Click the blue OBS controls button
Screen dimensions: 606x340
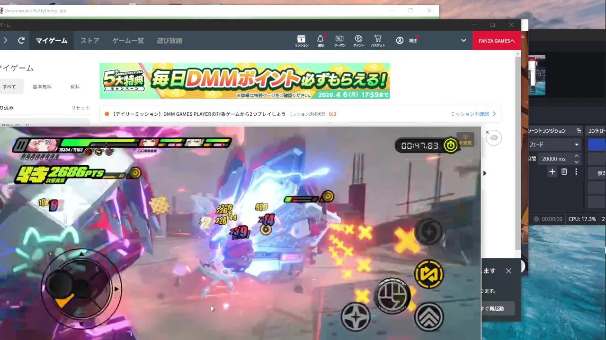(x=597, y=144)
